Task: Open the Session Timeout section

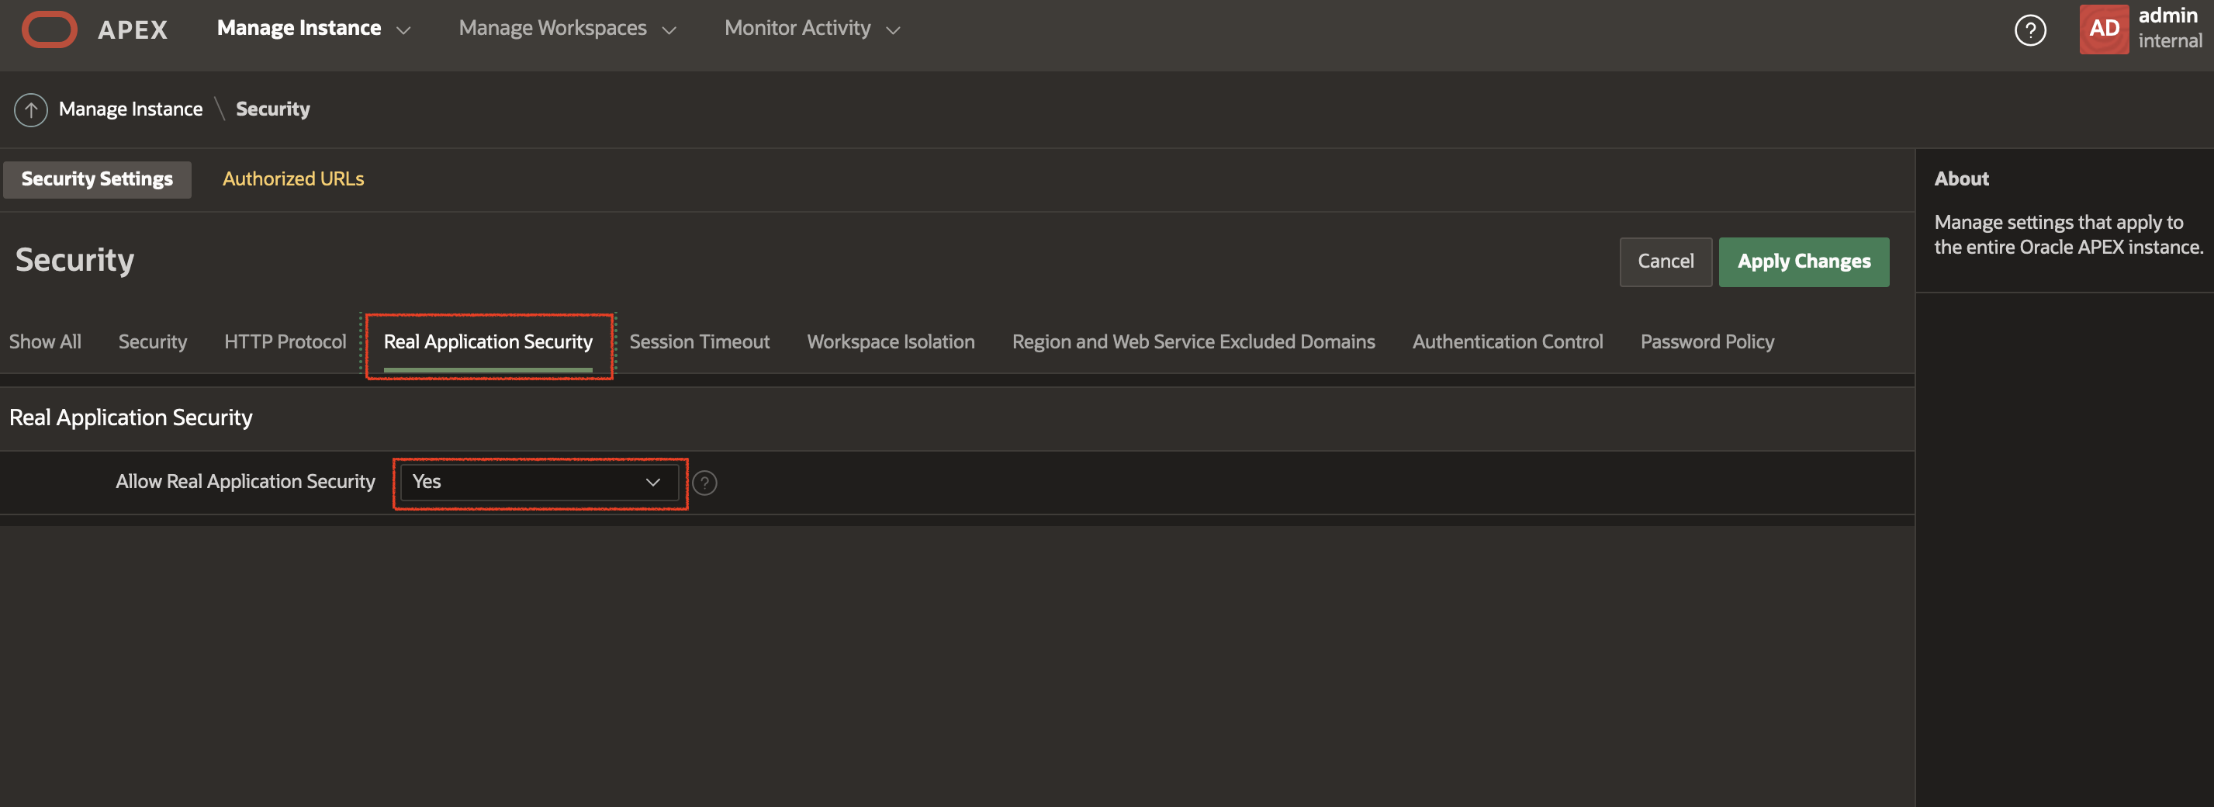Action: click(699, 341)
